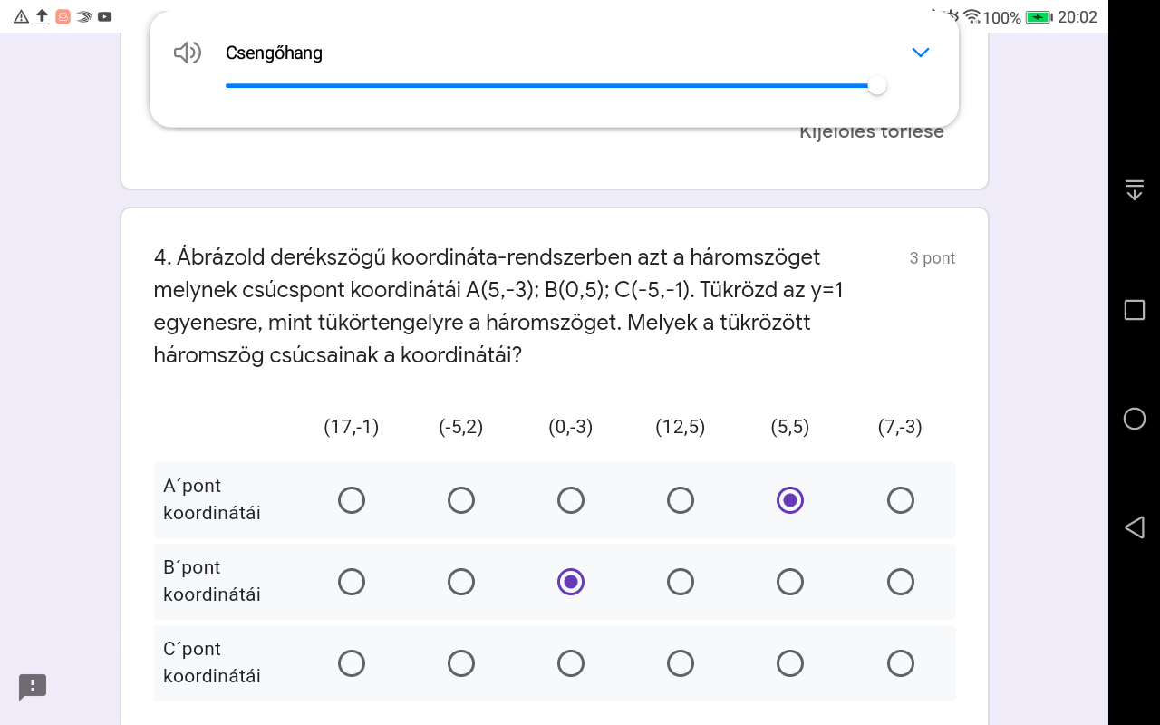The width and height of the screenshot is (1160, 725).
Task: Open recent apps square button
Action: click(x=1134, y=310)
